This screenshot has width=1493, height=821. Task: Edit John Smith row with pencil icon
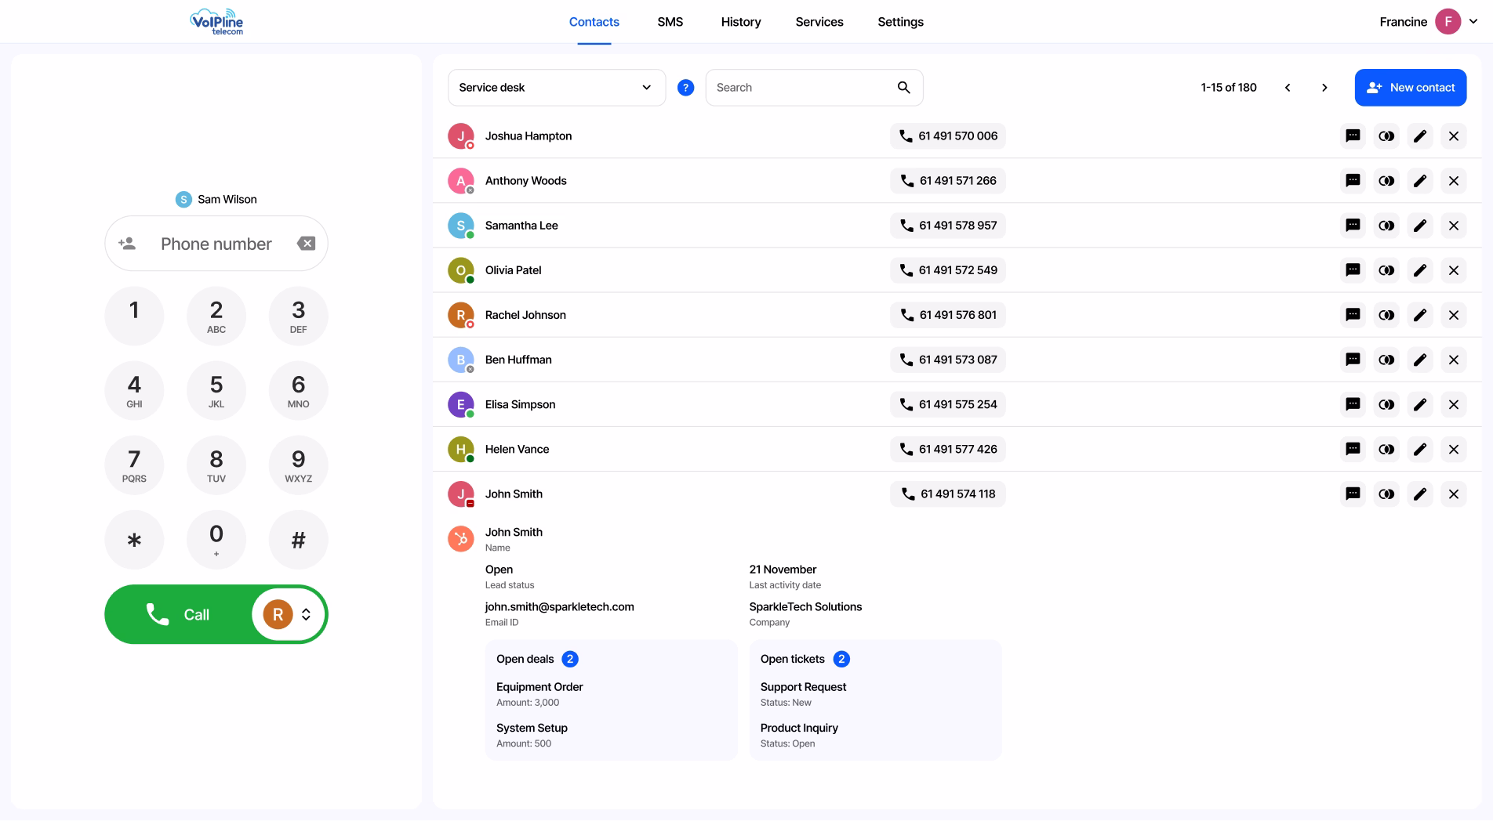(1420, 494)
